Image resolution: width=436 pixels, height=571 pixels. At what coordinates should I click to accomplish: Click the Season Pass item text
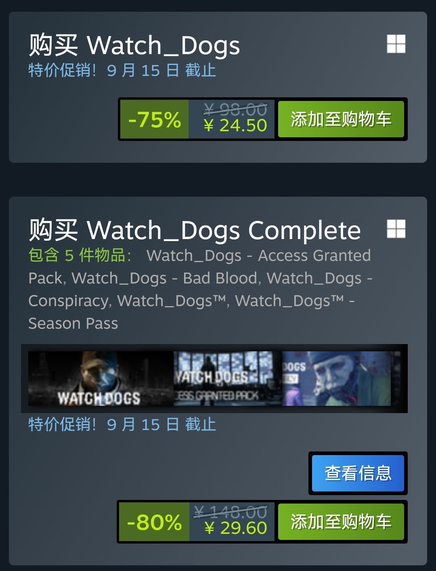[73, 323]
